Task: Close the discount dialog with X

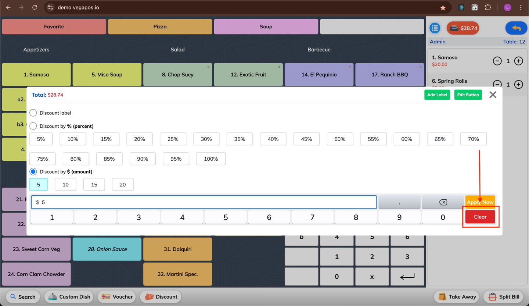Action: pyautogui.click(x=493, y=95)
